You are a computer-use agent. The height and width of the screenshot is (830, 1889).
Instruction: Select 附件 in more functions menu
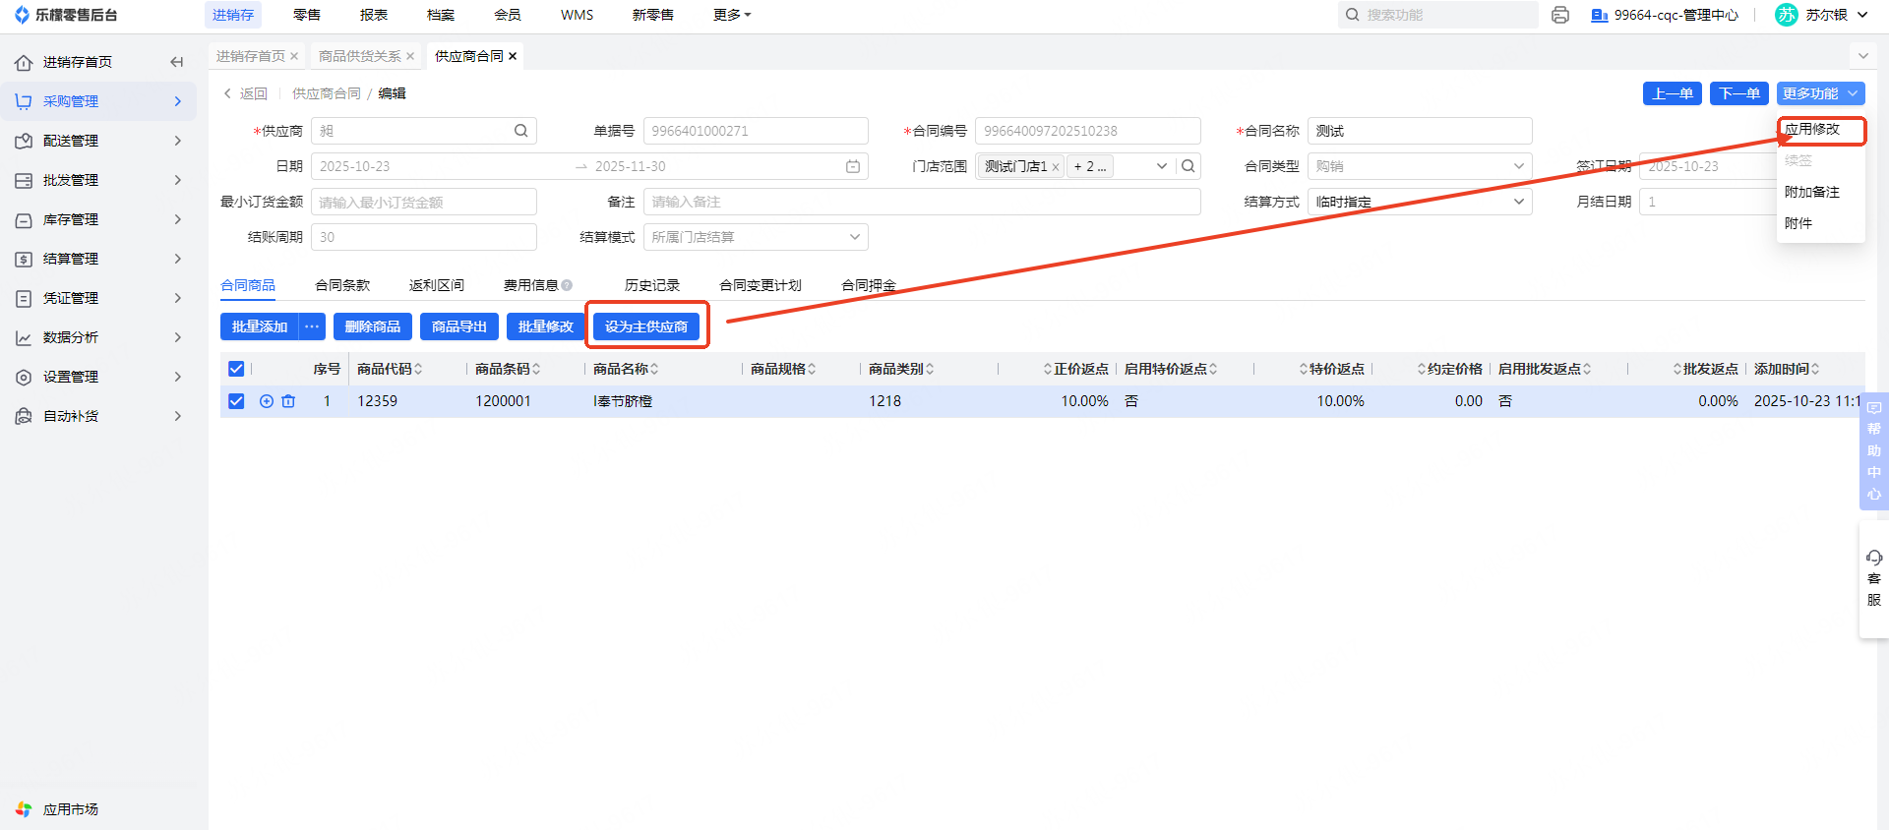tap(1798, 223)
